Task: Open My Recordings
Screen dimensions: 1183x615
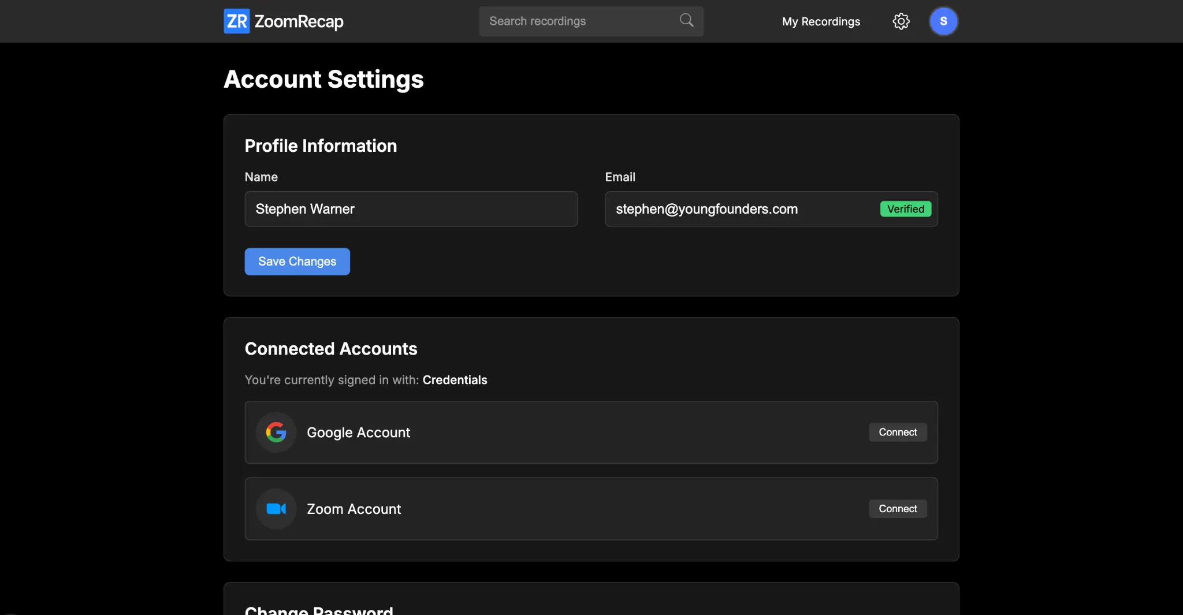Action: pos(821,21)
